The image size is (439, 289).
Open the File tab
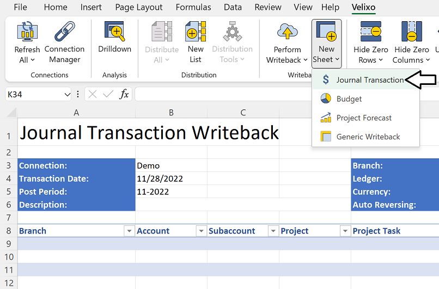[x=21, y=7]
